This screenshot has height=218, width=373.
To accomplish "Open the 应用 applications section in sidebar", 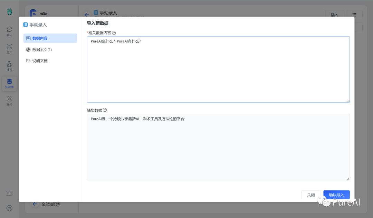I will tap(9, 48).
